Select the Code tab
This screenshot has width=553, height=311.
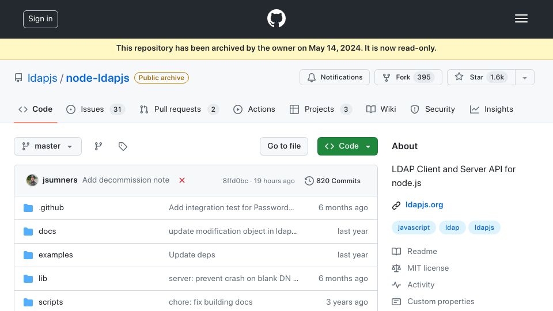(35, 109)
